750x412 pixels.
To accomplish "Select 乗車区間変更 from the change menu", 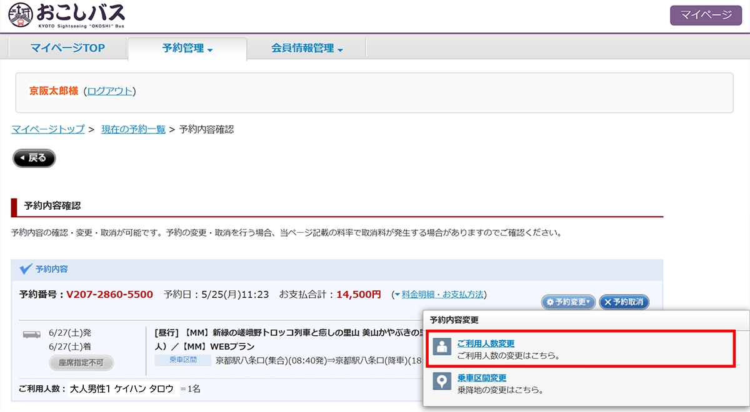I will pos(481,378).
